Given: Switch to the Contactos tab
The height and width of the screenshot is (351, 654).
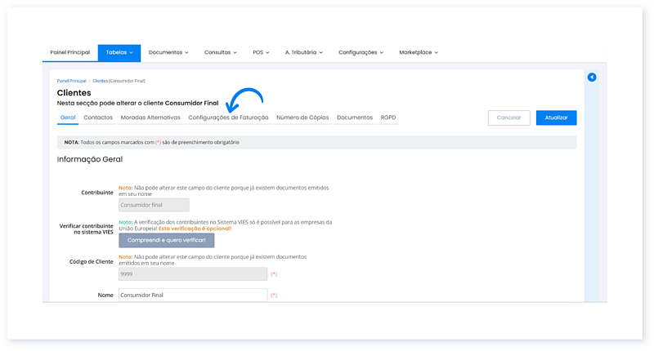Looking at the screenshot, I should point(98,118).
